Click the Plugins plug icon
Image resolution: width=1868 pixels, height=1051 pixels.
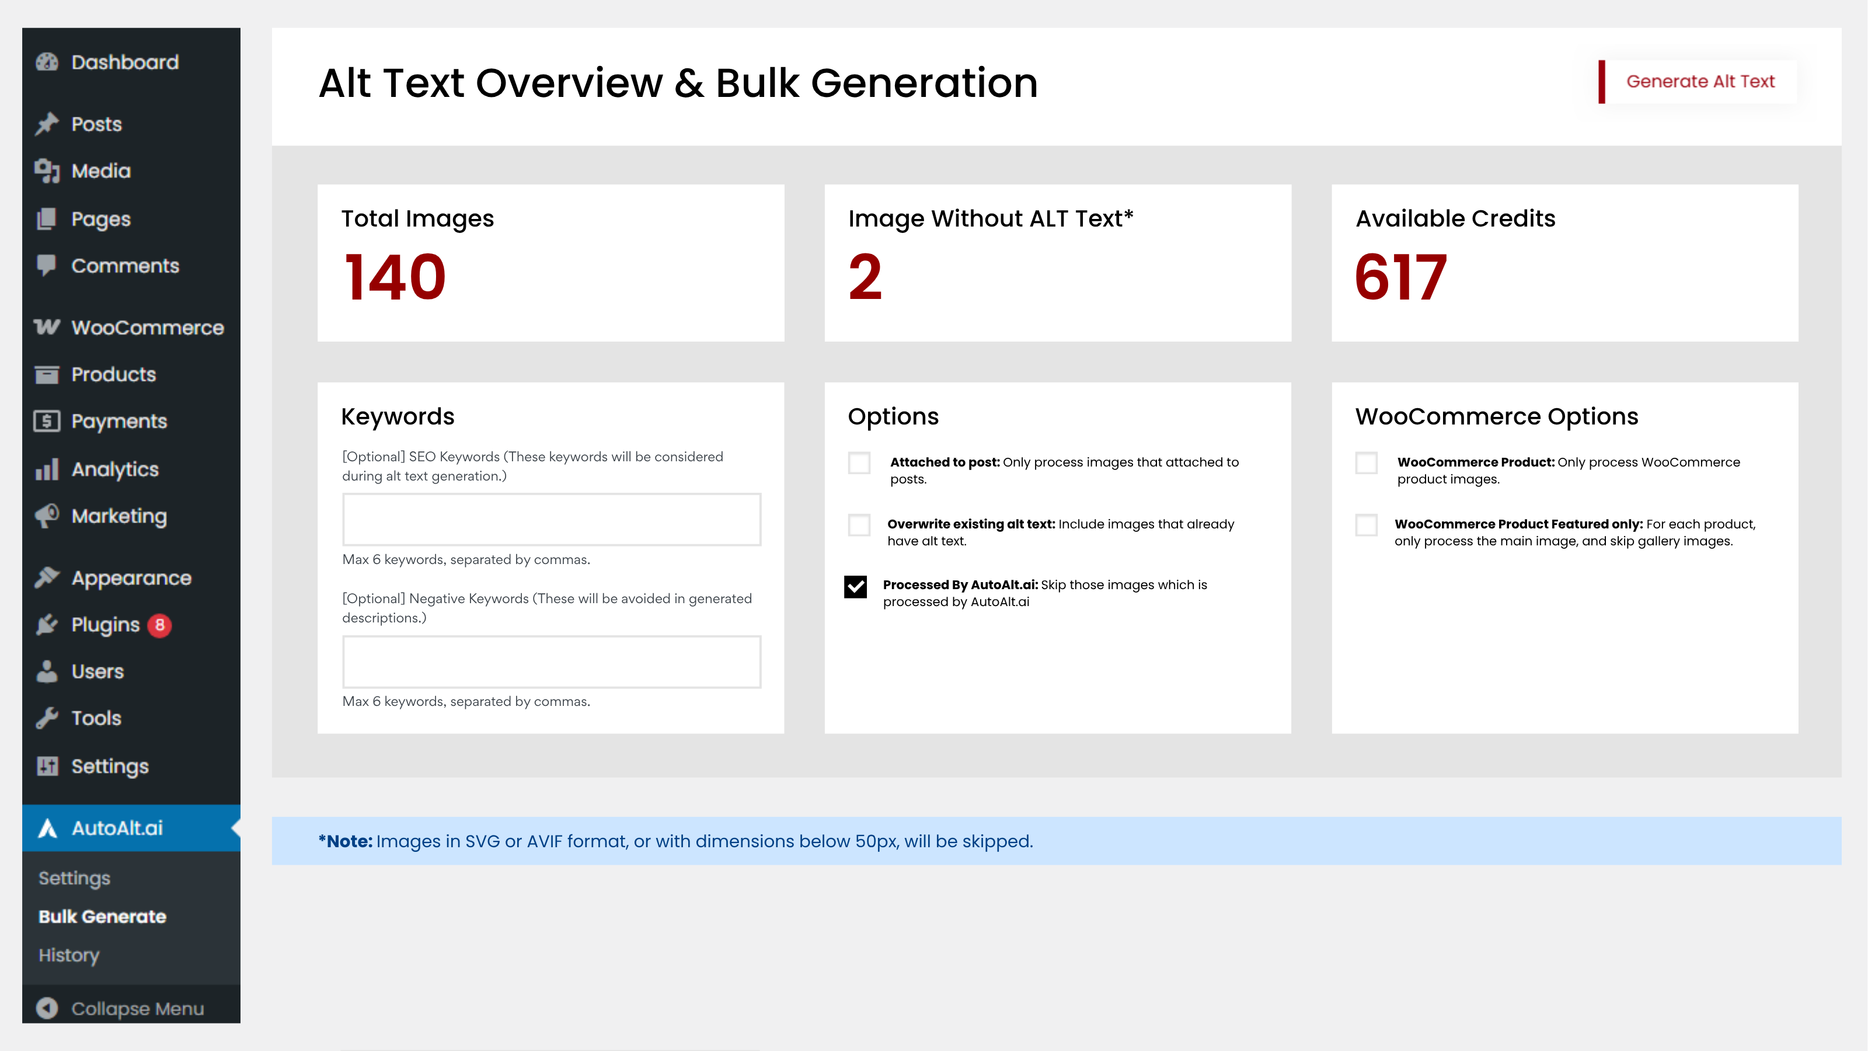(47, 625)
